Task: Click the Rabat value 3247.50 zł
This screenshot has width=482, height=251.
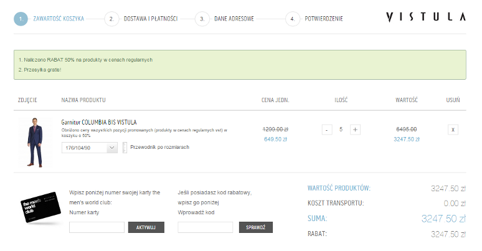Action: [448, 234]
